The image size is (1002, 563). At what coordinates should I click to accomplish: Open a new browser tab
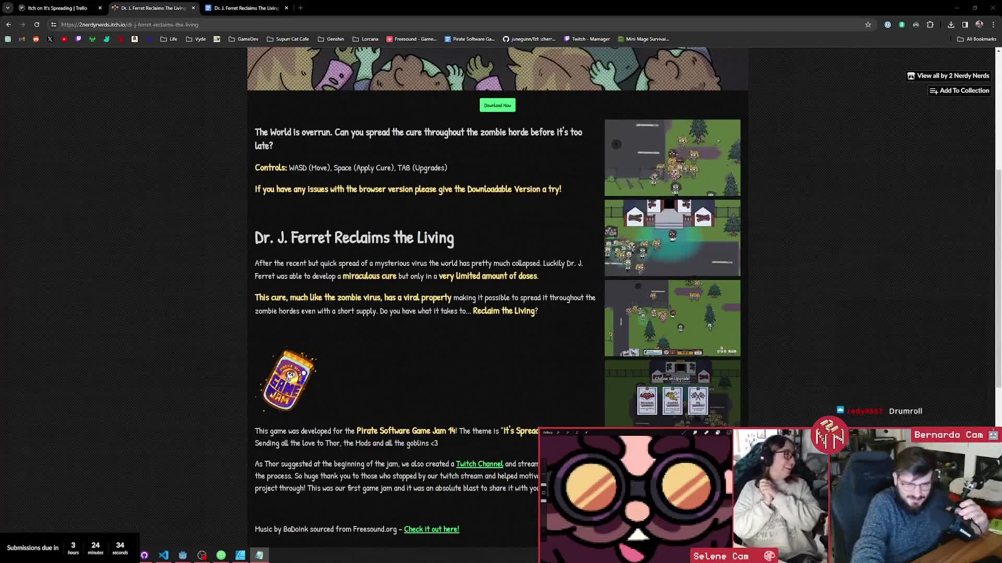pos(301,8)
